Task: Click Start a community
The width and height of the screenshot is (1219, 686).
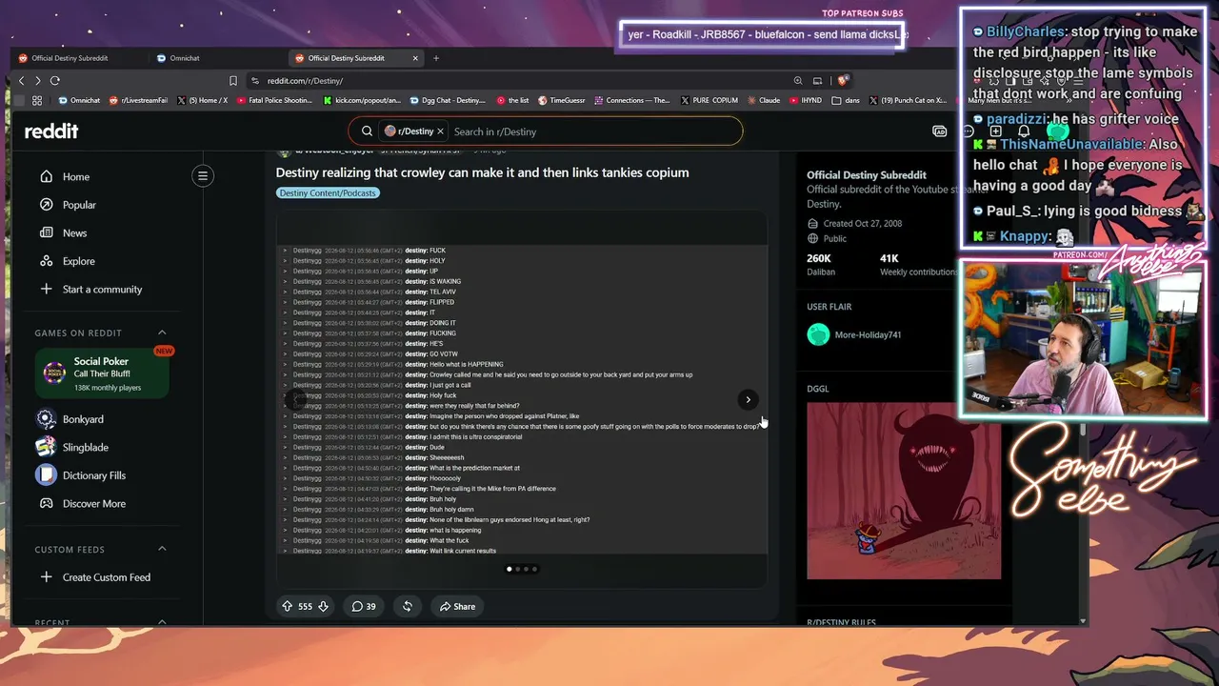Action: (x=102, y=290)
